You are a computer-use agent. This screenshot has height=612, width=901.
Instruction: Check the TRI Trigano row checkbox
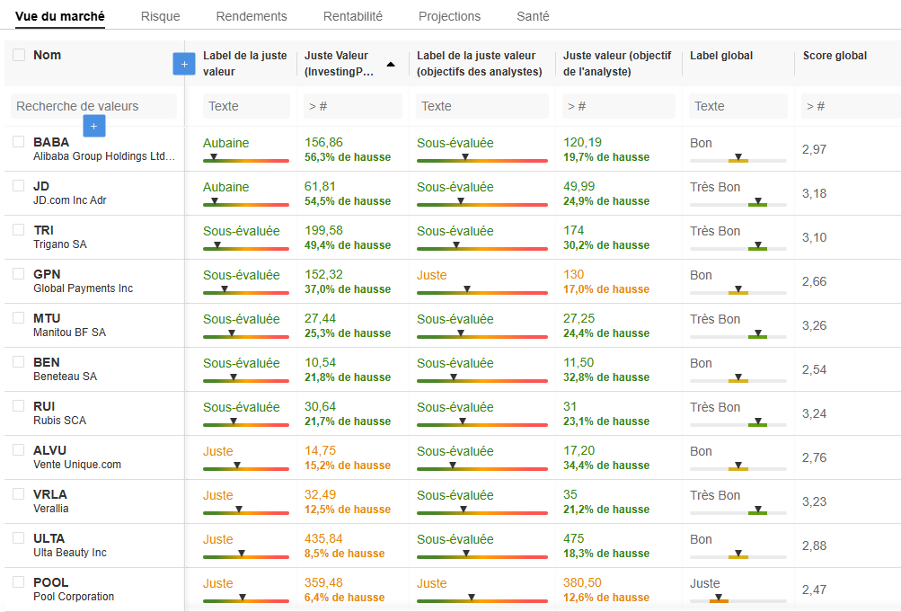[19, 230]
